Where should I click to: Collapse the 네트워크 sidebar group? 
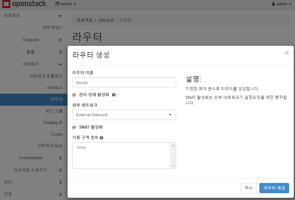[33, 64]
